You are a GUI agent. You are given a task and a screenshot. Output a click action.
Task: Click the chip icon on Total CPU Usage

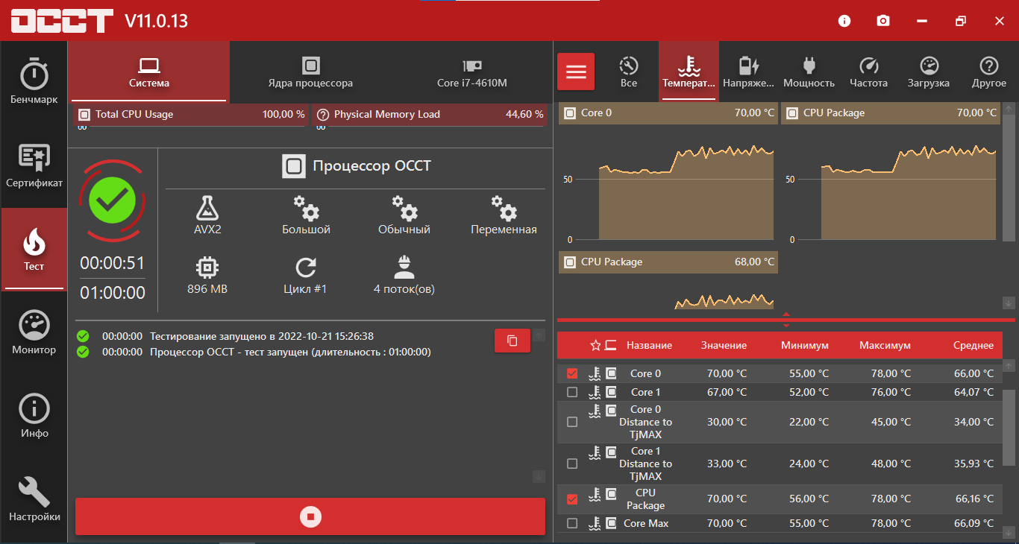tap(84, 115)
